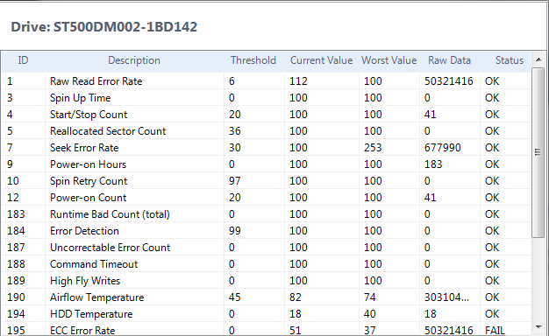This screenshot has width=549, height=336.
Task: Click ID 184 cell
Action: coord(16,231)
